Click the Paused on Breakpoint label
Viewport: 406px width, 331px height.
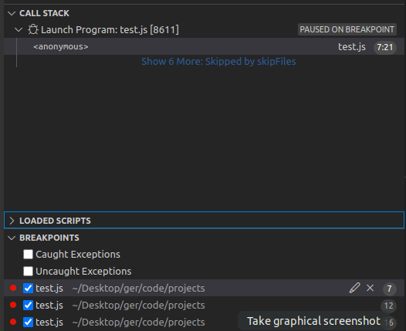coord(347,29)
